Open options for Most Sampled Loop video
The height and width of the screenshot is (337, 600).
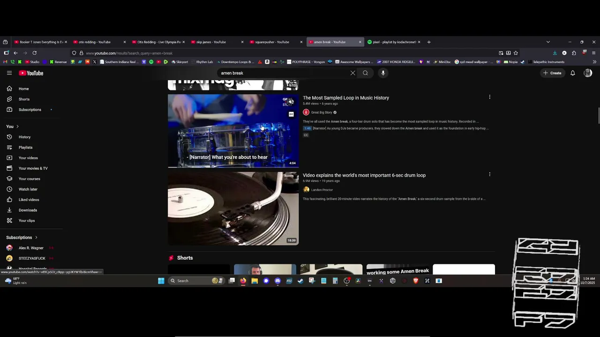tap(489, 97)
